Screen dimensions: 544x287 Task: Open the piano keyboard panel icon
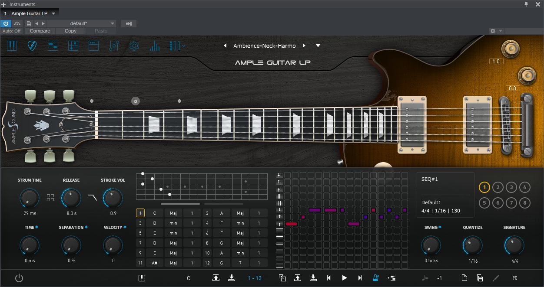point(12,46)
